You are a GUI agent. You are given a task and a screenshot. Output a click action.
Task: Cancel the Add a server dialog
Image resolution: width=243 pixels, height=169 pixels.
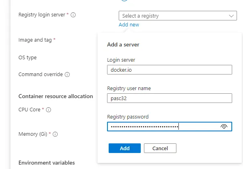pos(160,148)
